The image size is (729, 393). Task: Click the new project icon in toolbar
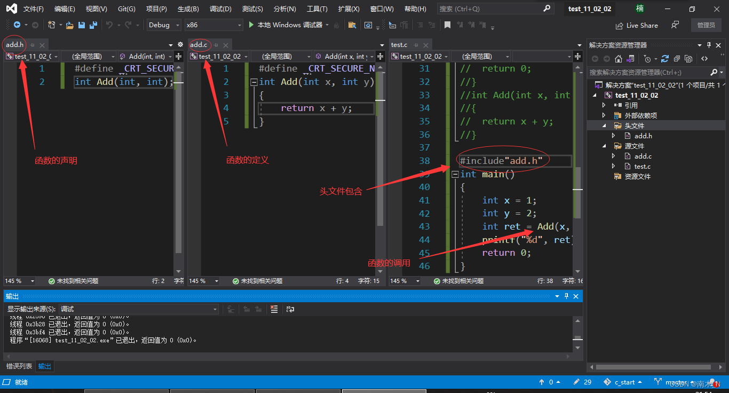point(51,25)
